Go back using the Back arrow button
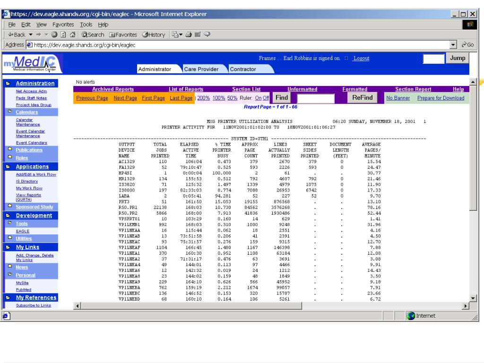 [x=17, y=35]
